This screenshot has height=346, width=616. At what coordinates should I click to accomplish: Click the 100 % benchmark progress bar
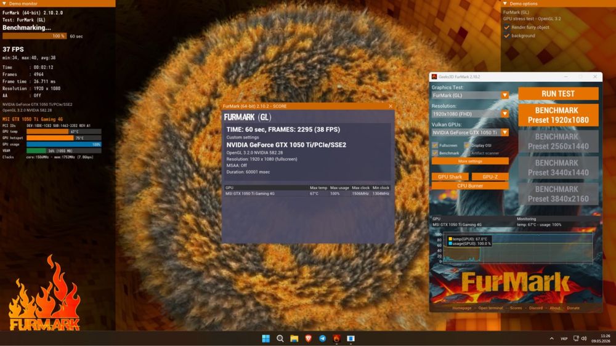point(34,36)
